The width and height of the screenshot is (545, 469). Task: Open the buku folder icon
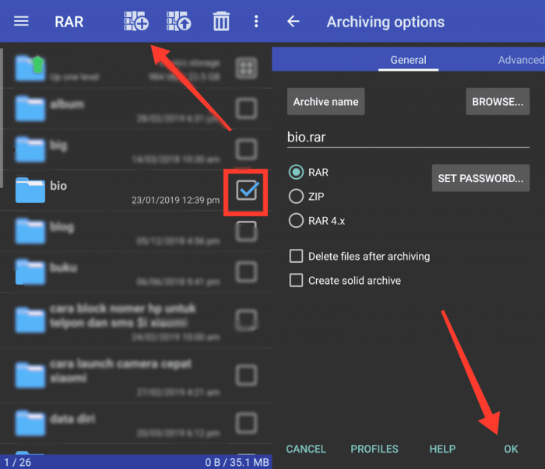pos(30,271)
